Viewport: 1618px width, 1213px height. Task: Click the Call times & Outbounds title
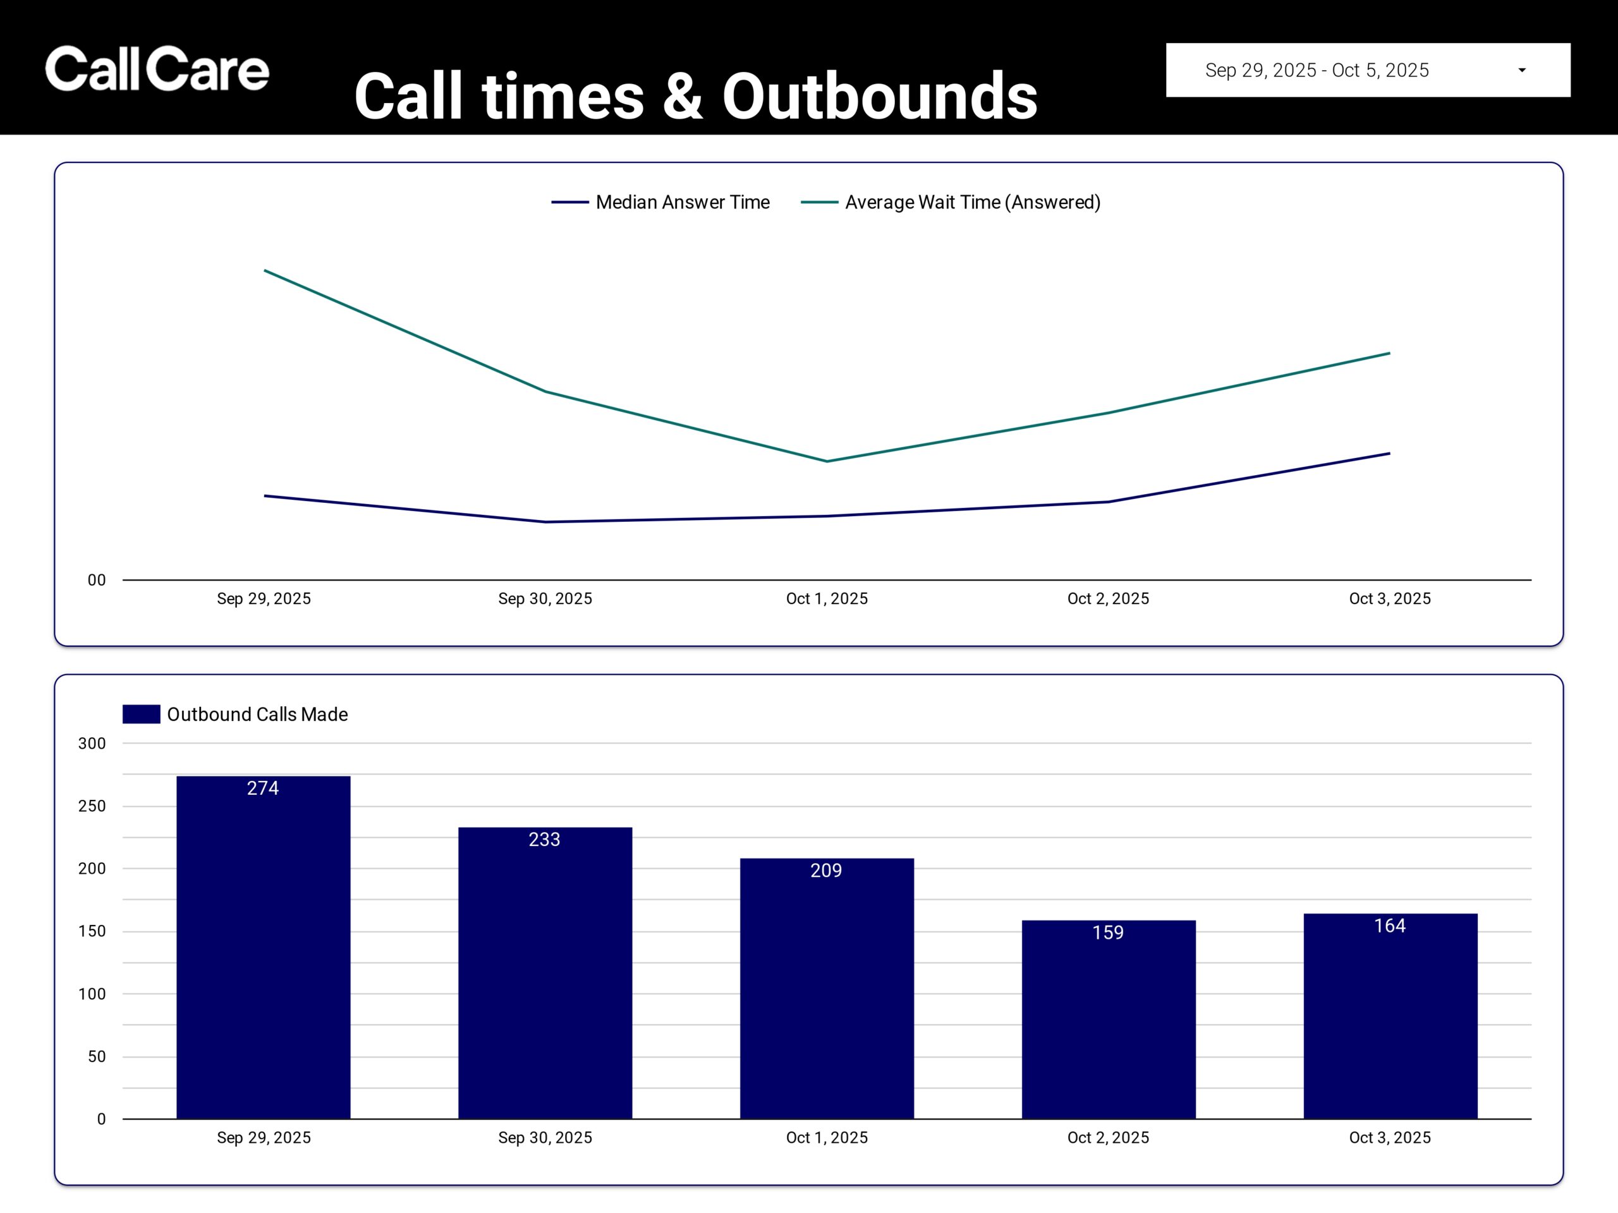tap(696, 96)
